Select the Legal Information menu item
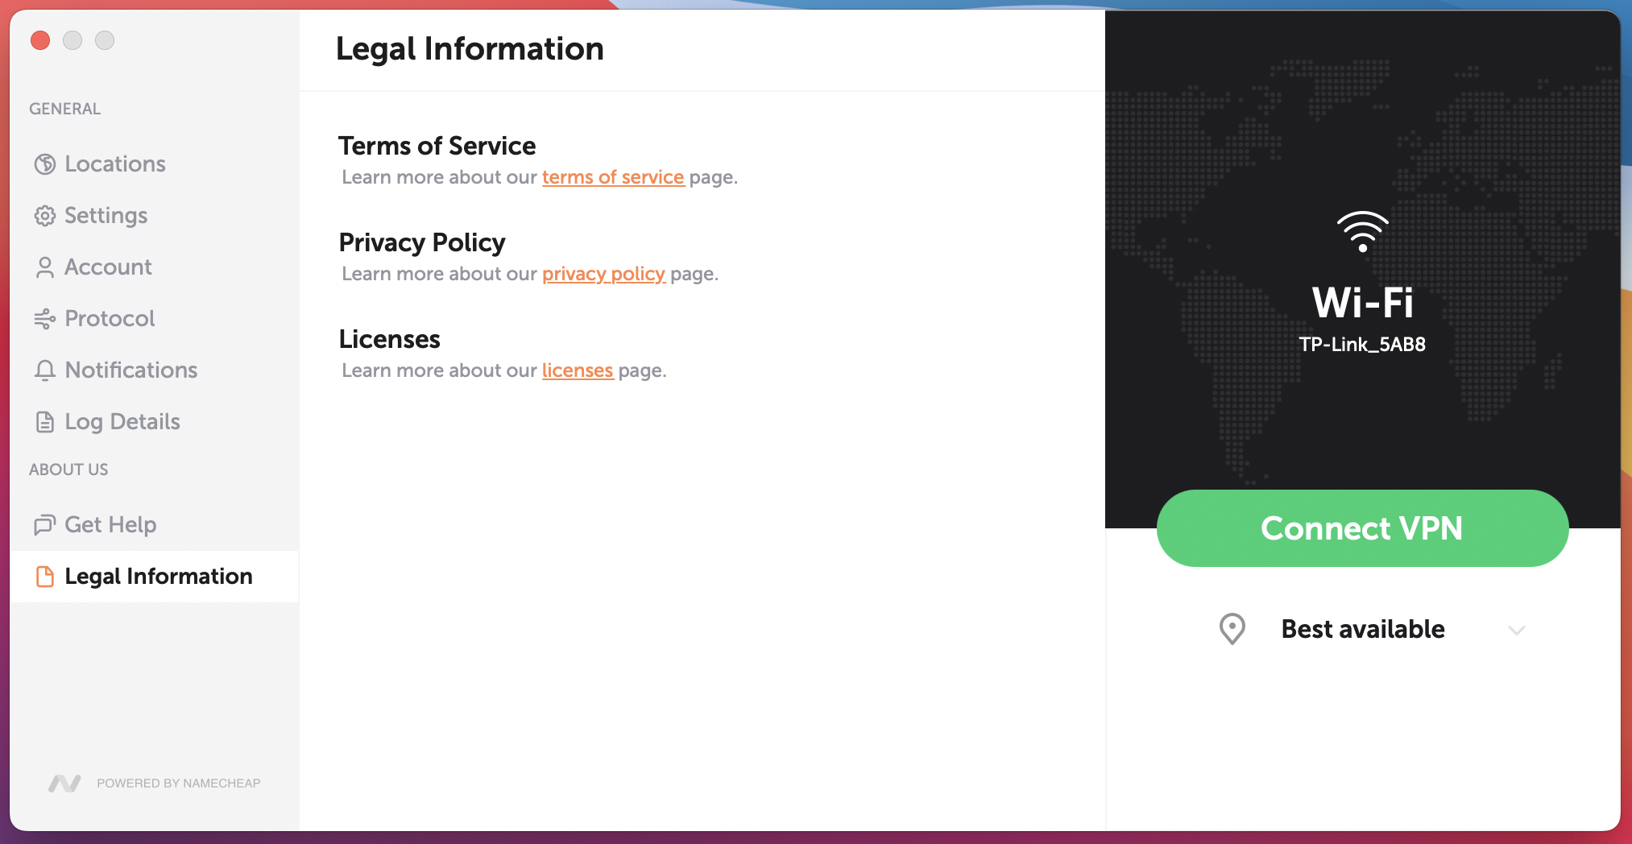This screenshot has width=1632, height=844. (x=155, y=577)
